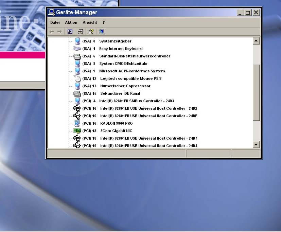
Task: Select USB Universal Host Controller - 24D7 text
Action: coord(149,138)
